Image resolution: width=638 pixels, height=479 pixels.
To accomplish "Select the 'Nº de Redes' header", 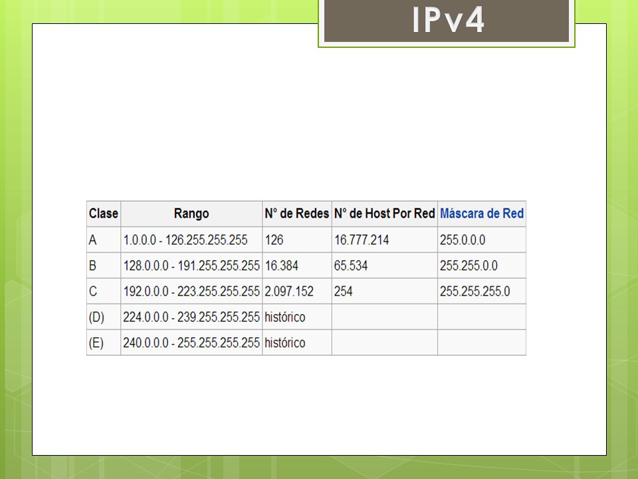I will point(296,214).
